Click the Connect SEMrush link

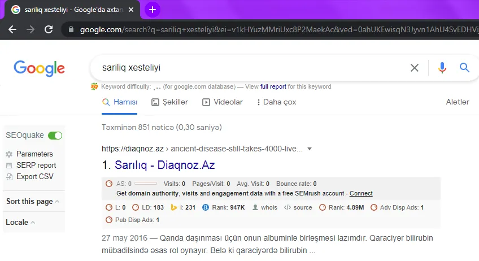[x=361, y=193]
